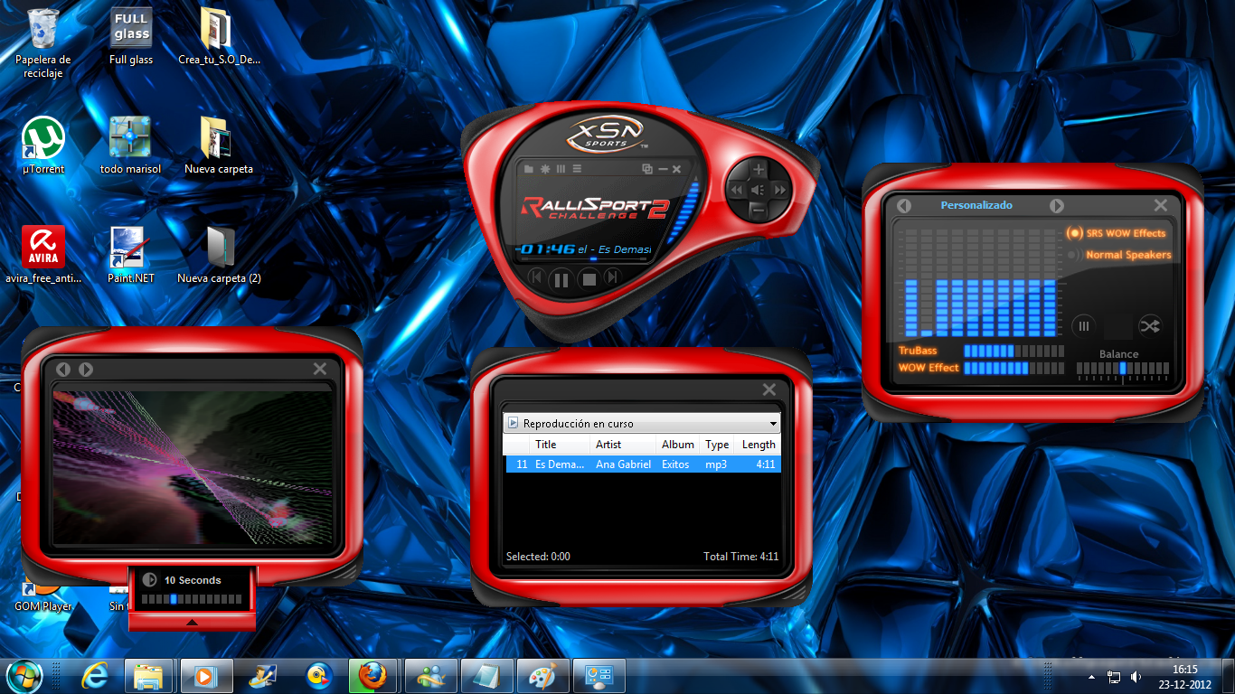Viewport: 1235px width, 694px height.
Task: Click the switch-to-full-mode icon on the player
Action: (647, 168)
